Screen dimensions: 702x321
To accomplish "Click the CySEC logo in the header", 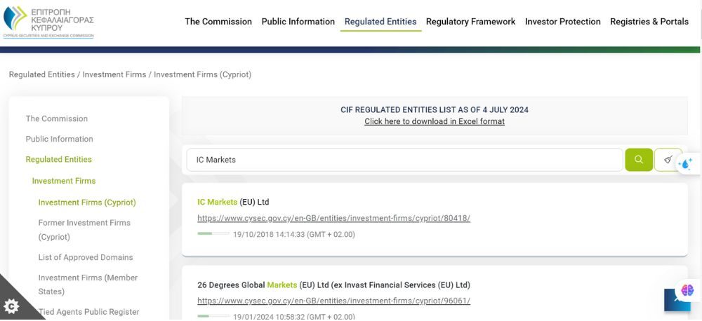I will 48,22.
